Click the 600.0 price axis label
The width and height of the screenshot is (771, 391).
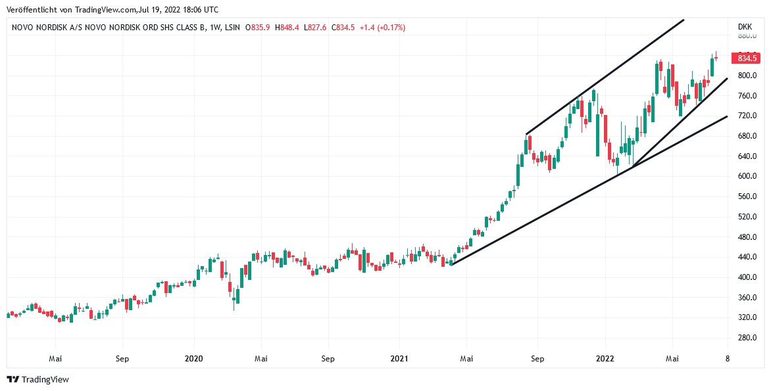(747, 176)
